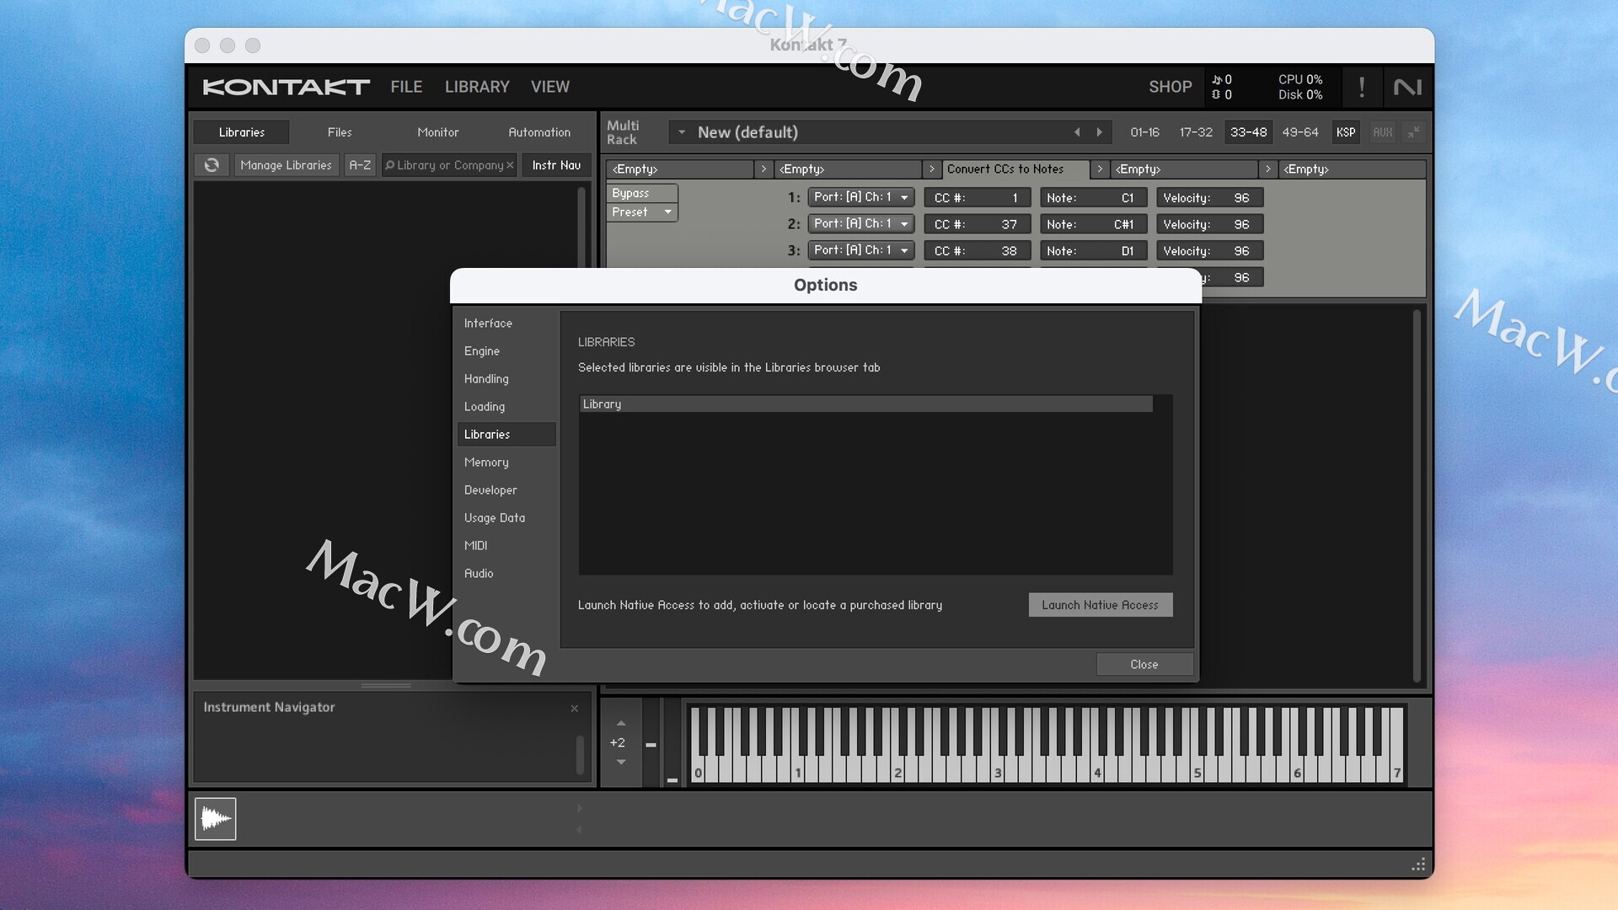Select channel page 17-32
1618x910 pixels.
tap(1196, 132)
